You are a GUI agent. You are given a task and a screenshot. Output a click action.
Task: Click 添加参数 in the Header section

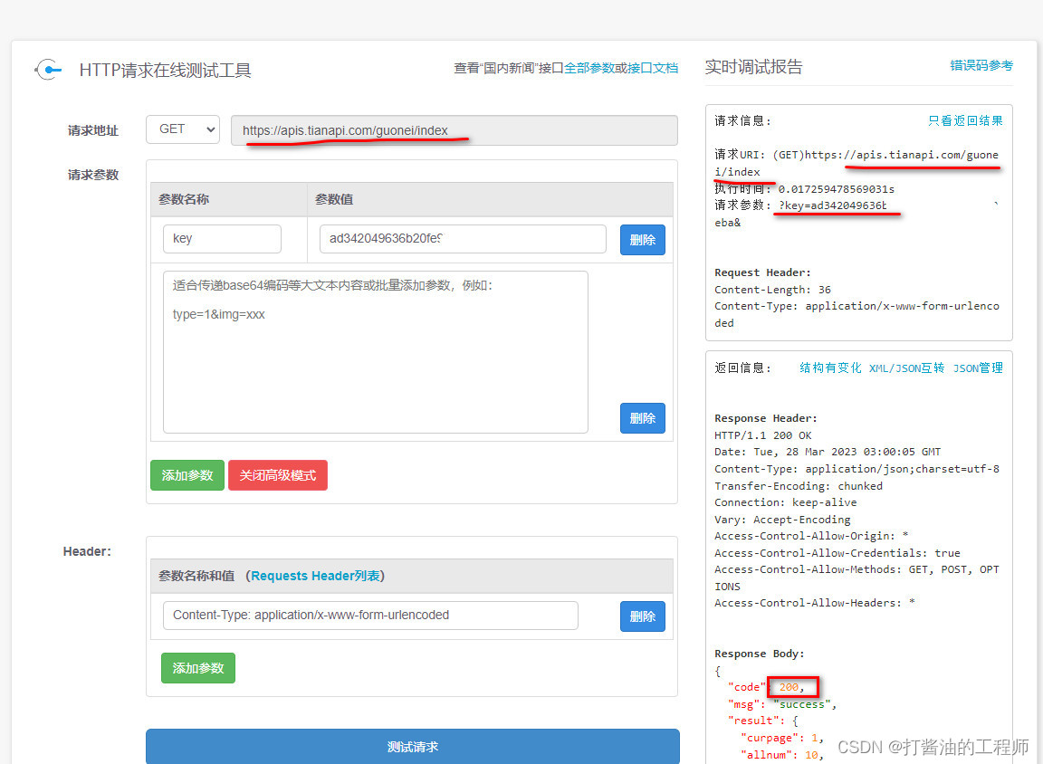point(197,668)
